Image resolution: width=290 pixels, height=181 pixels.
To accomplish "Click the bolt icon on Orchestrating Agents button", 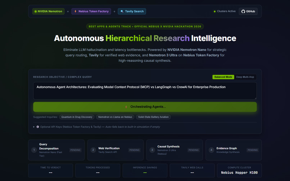I will 126,107.
